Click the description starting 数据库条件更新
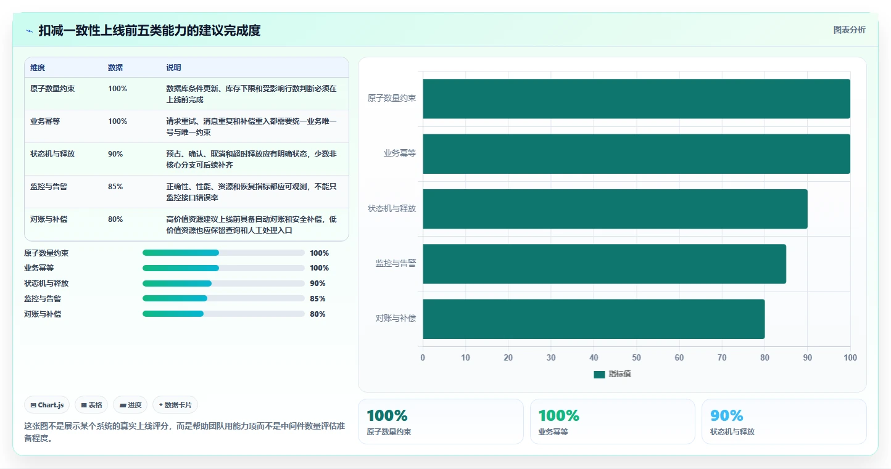Screen dimensions: 891x469 coord(252,94)
